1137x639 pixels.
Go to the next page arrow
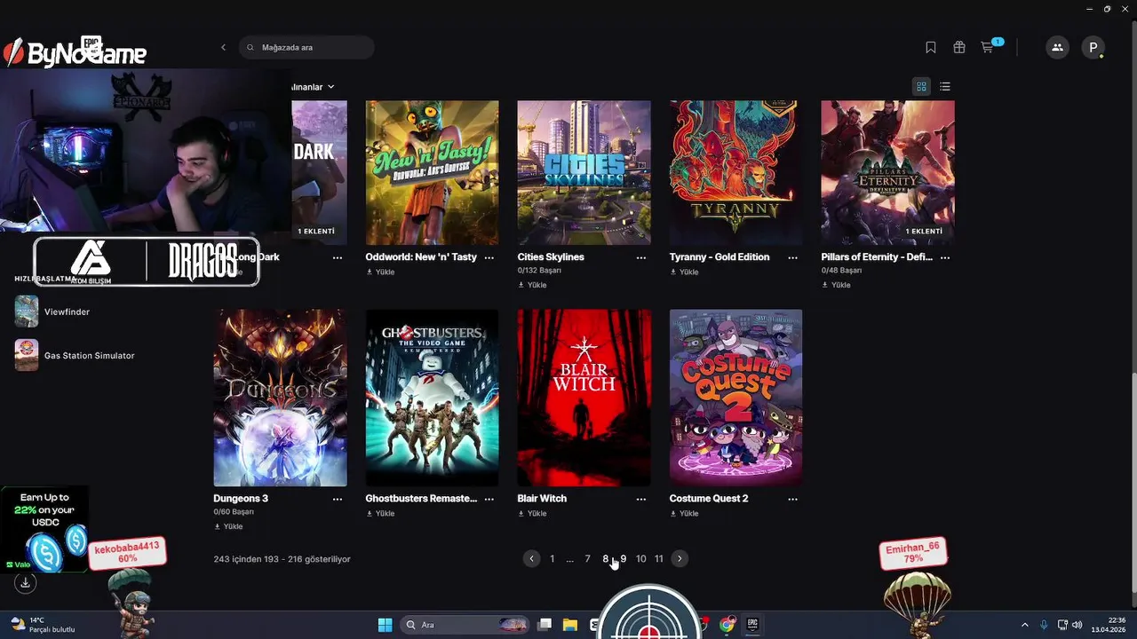(x=680, y=558)
